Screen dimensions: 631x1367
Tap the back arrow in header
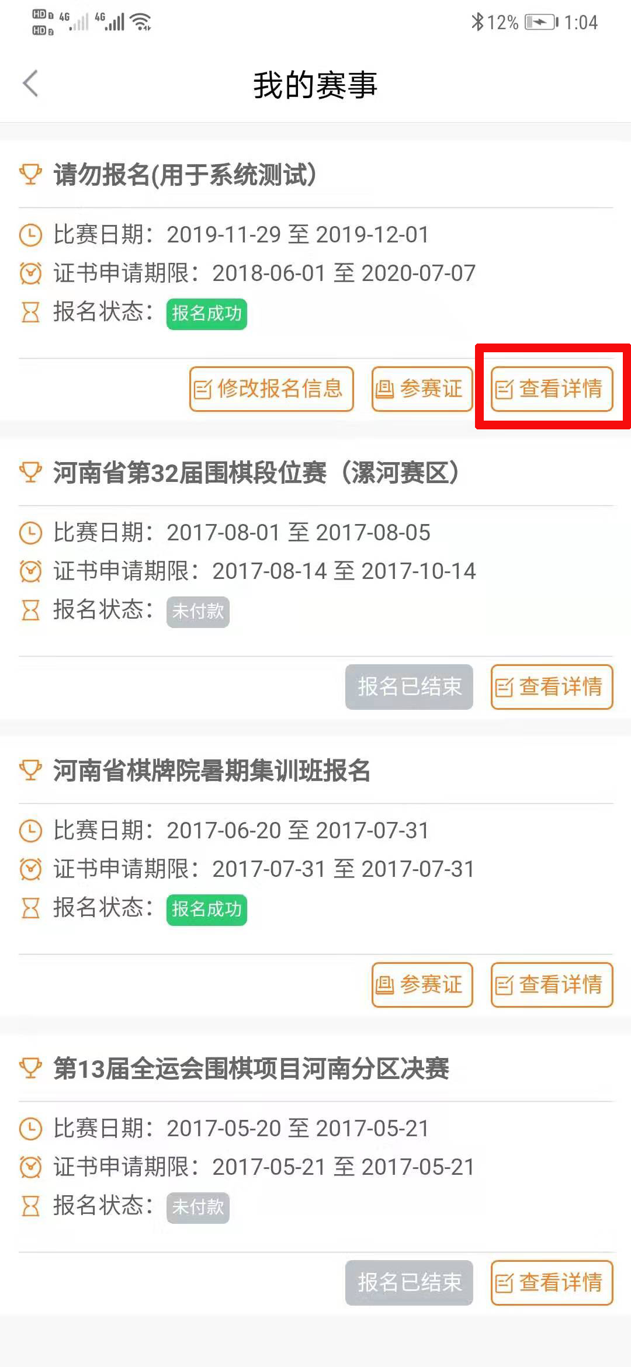point(30,84)
